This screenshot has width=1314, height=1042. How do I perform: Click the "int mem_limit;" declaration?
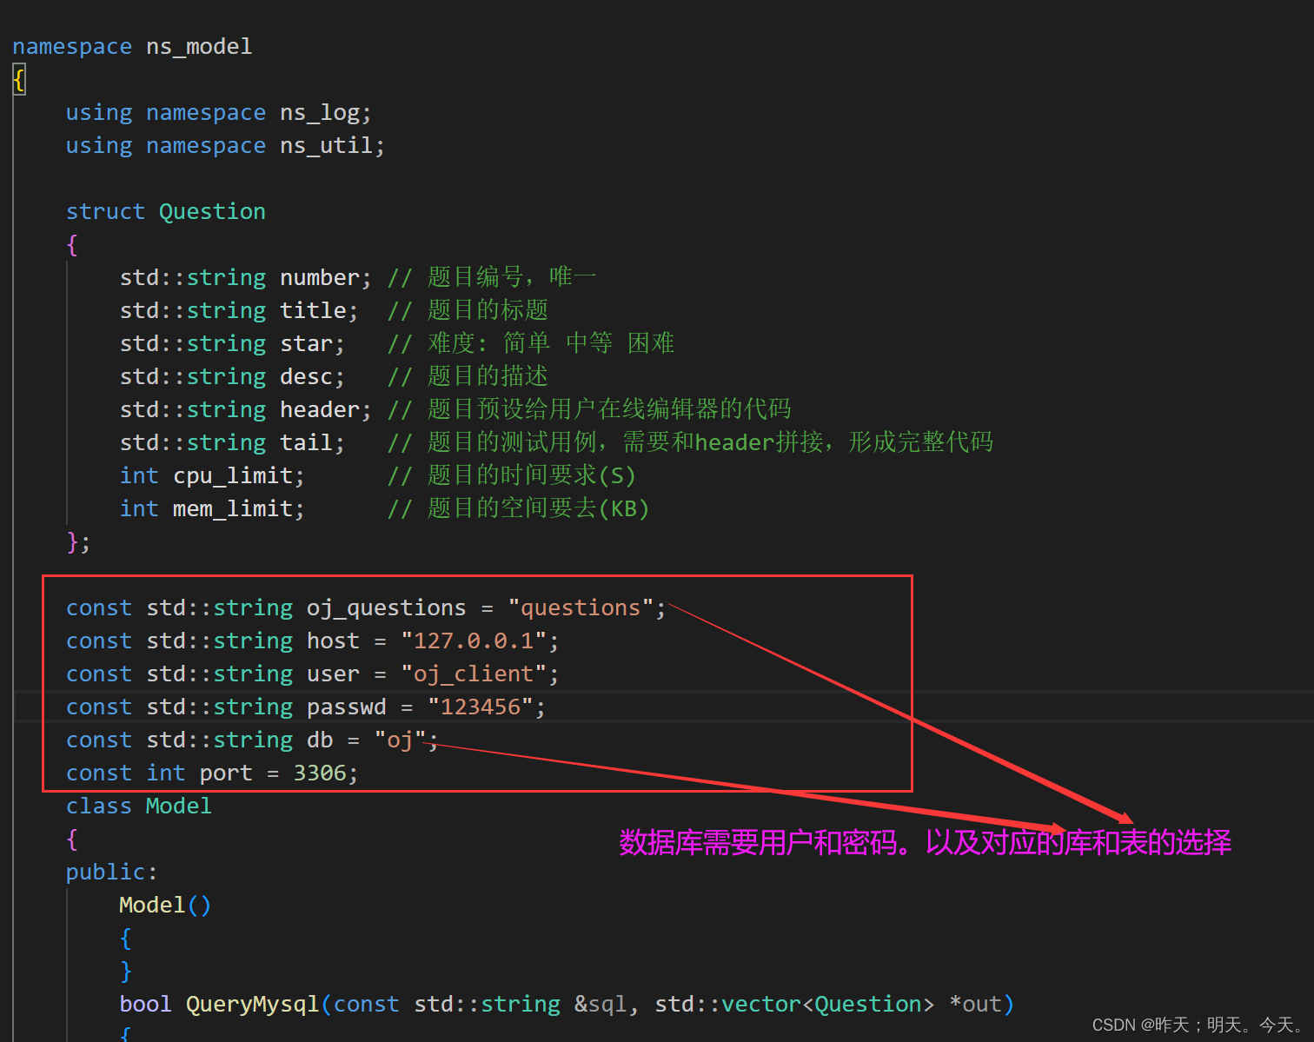[x=212, y=509]
